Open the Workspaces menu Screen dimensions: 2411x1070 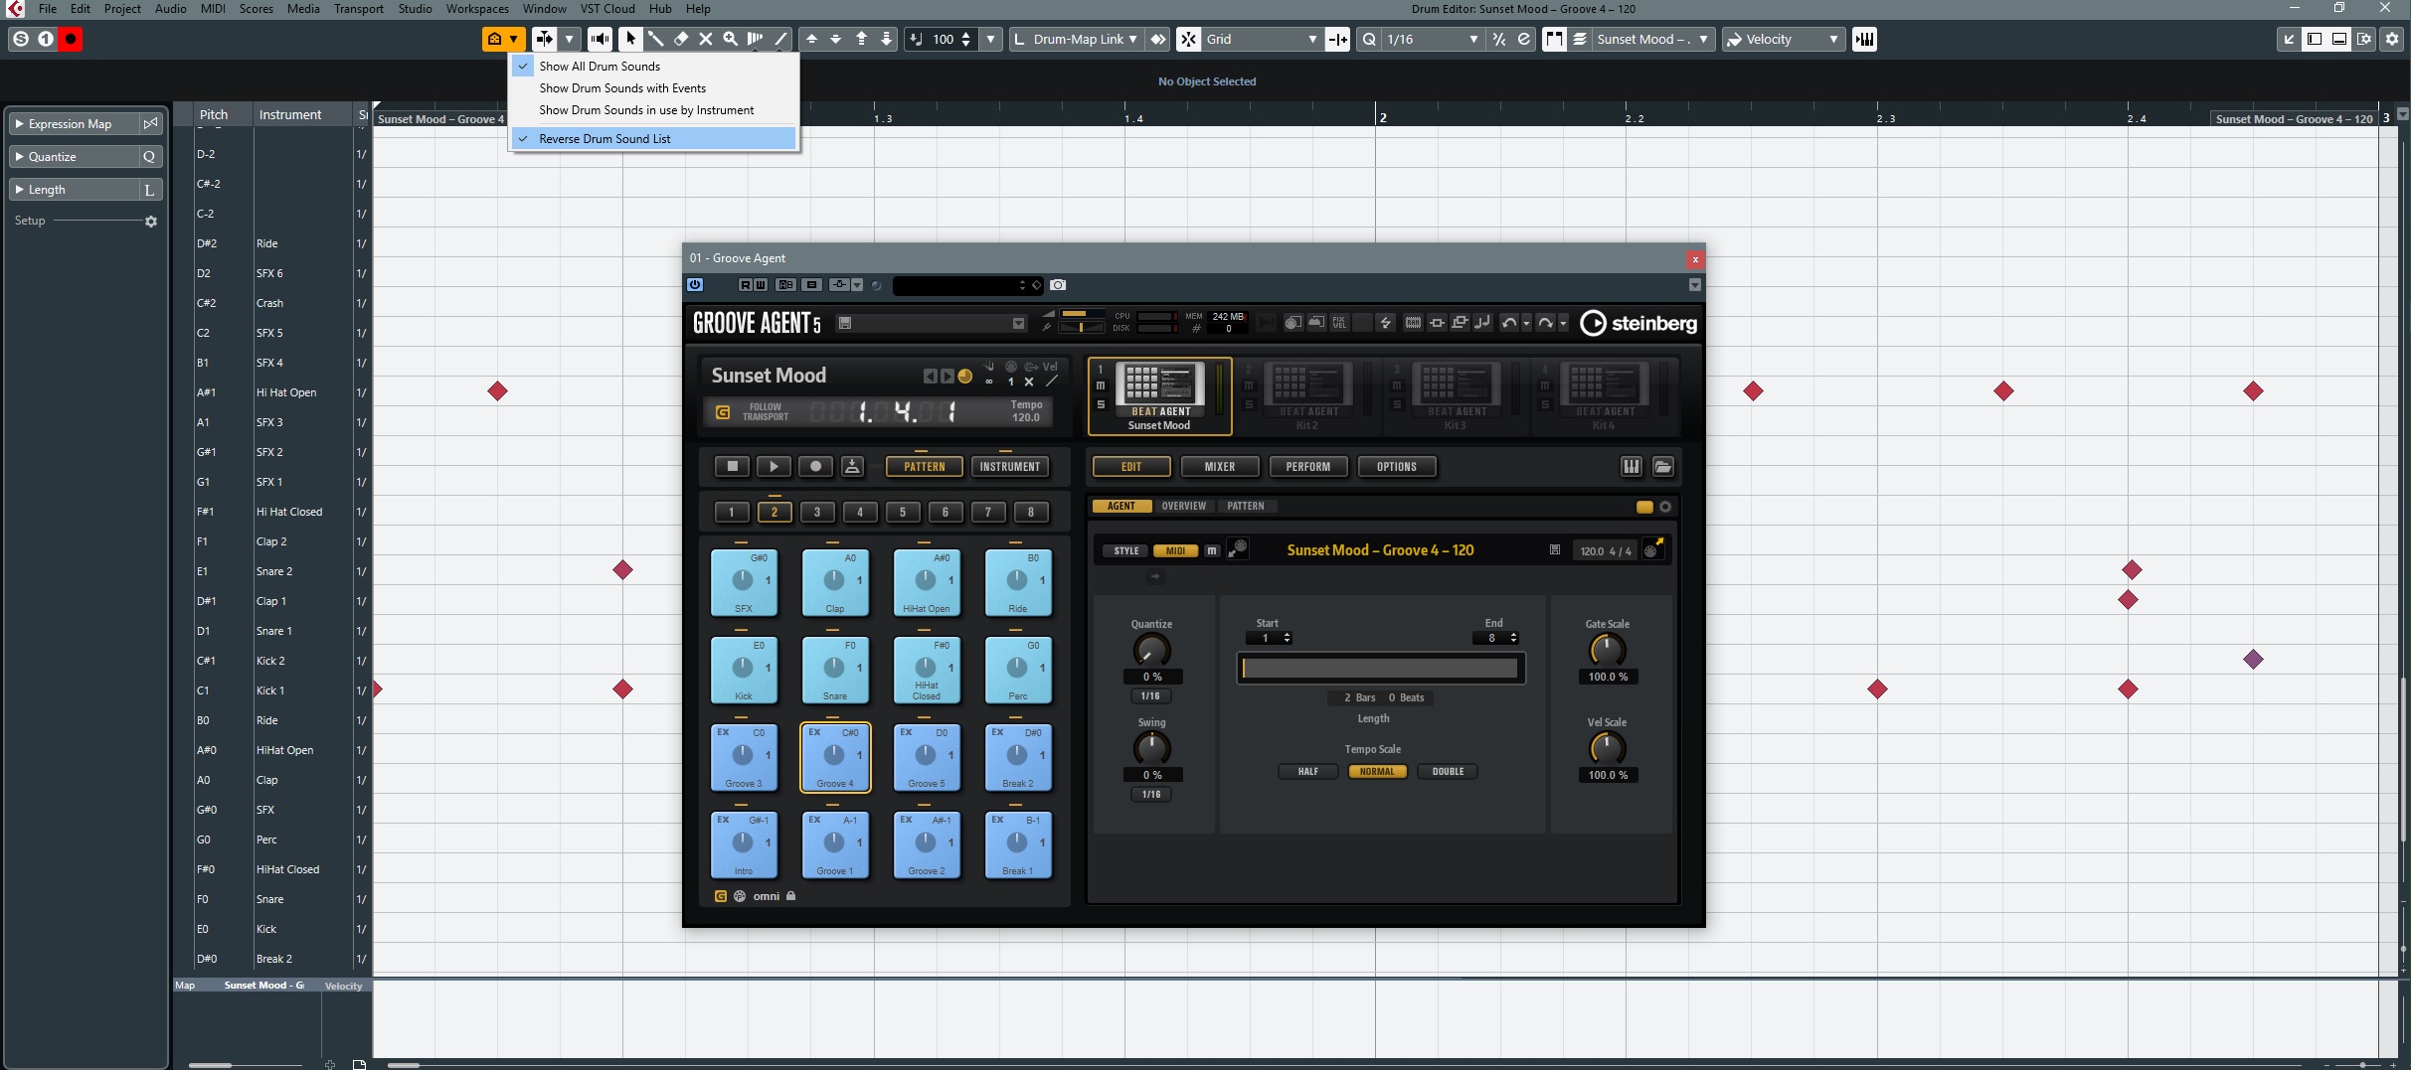pyautogui.click(x=477, y=9)
